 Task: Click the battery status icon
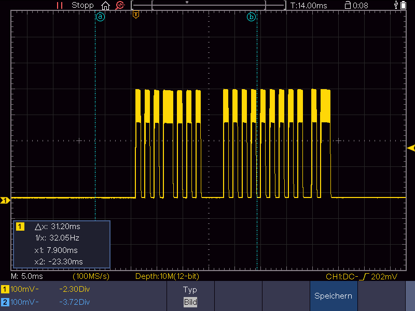tap(404, 5)
